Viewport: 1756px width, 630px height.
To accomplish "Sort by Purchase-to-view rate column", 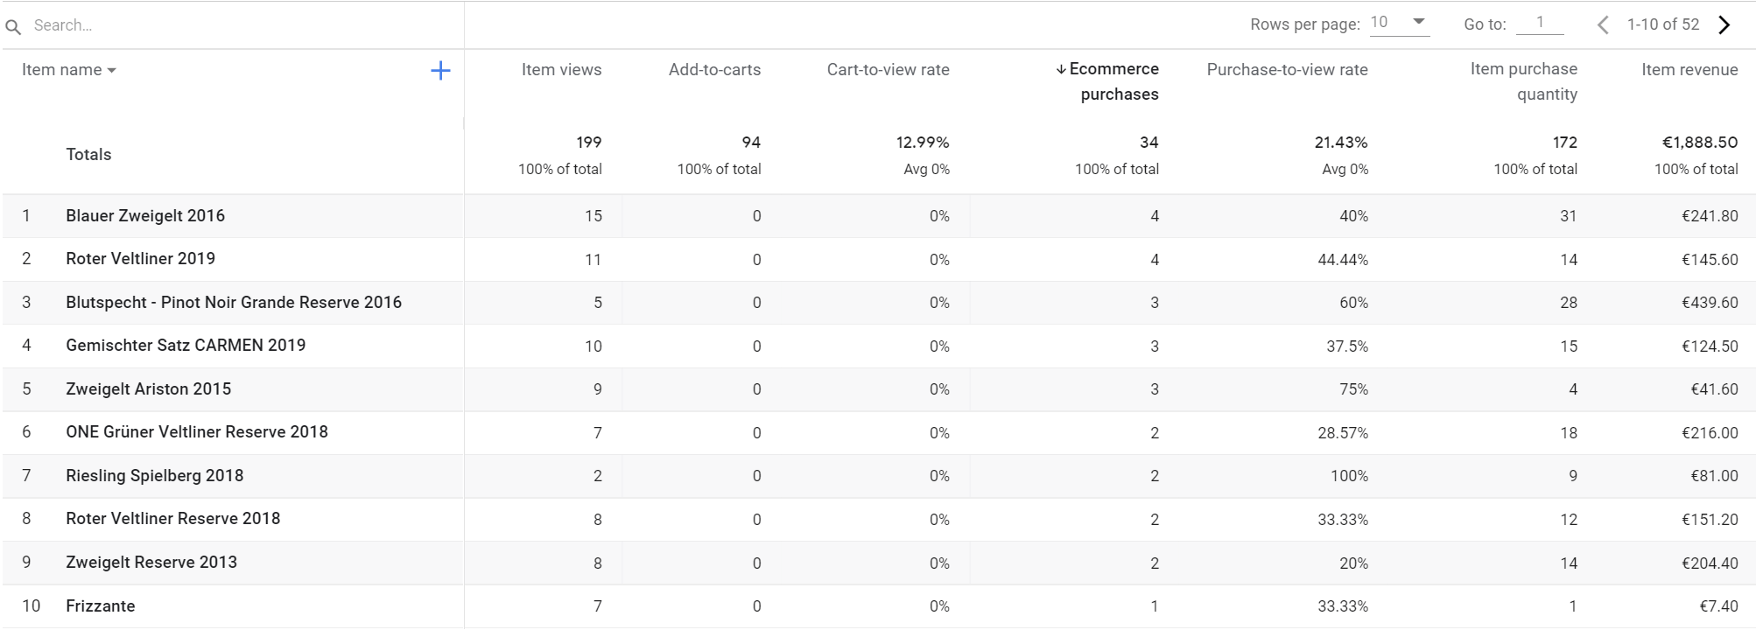I will pos(1287,69).
